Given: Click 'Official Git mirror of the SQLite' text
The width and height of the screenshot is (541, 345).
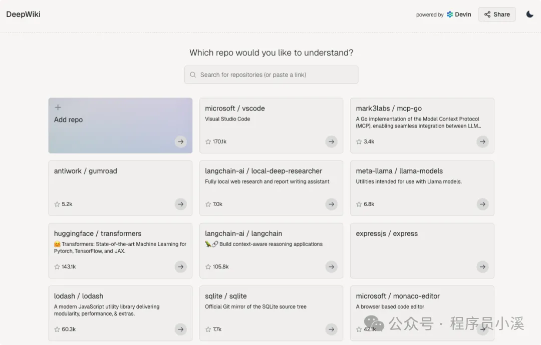Looking at the screenshot, I should (255, 307).
